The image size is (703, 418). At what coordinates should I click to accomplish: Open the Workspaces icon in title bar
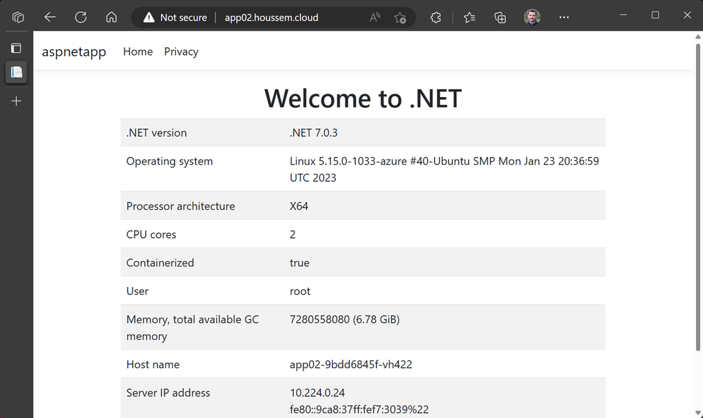tap(18, 18)
